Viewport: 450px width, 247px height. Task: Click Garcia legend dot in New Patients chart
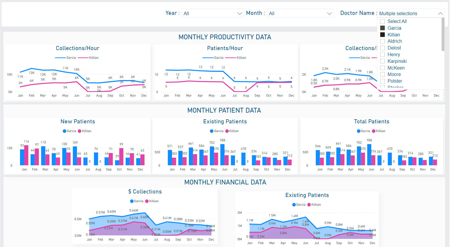[x=64, y=131]
